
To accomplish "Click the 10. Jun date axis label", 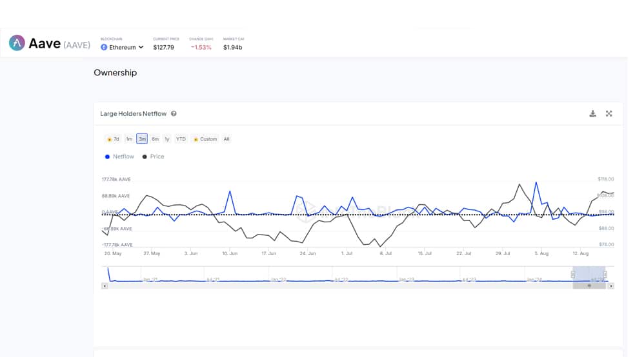I will (230, 253).
